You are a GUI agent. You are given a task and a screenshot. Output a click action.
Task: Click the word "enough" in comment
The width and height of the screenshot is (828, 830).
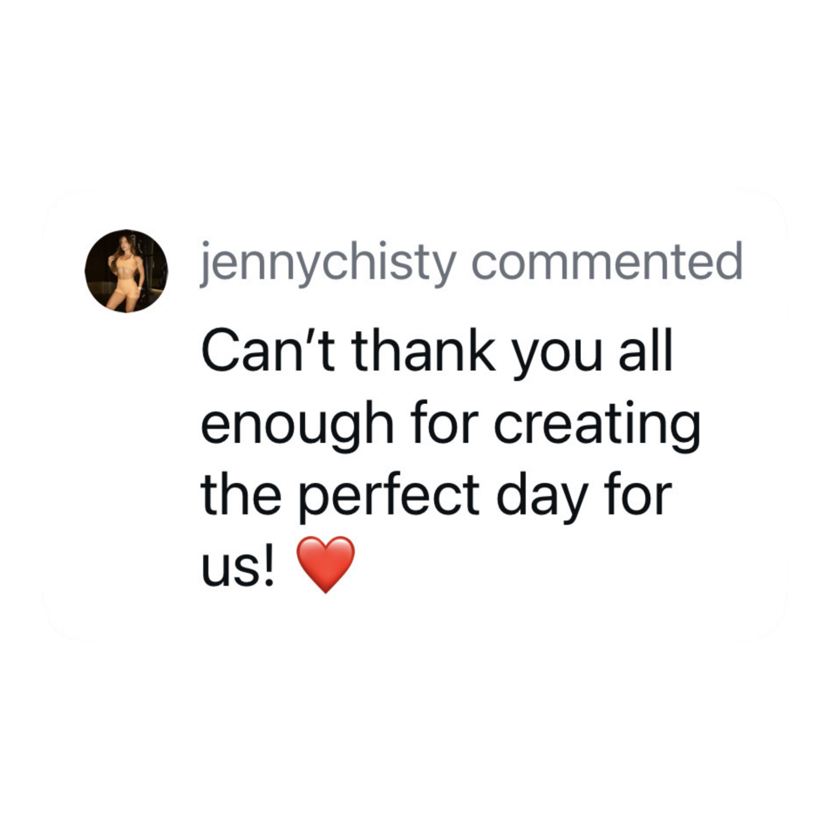(x=297, y=426)
